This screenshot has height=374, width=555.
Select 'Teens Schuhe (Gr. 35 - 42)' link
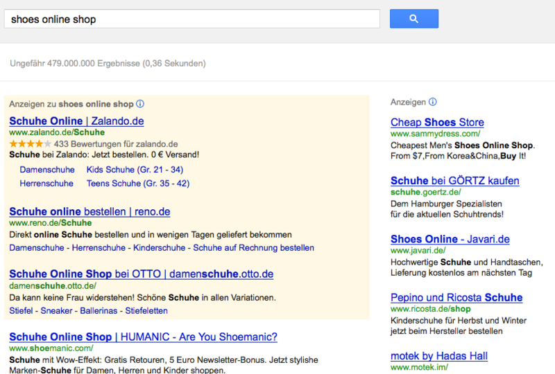coord(137,184)
